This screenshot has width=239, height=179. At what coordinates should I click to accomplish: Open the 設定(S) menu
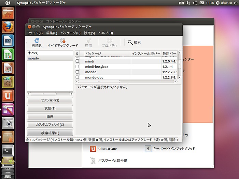tap(89, 33)
